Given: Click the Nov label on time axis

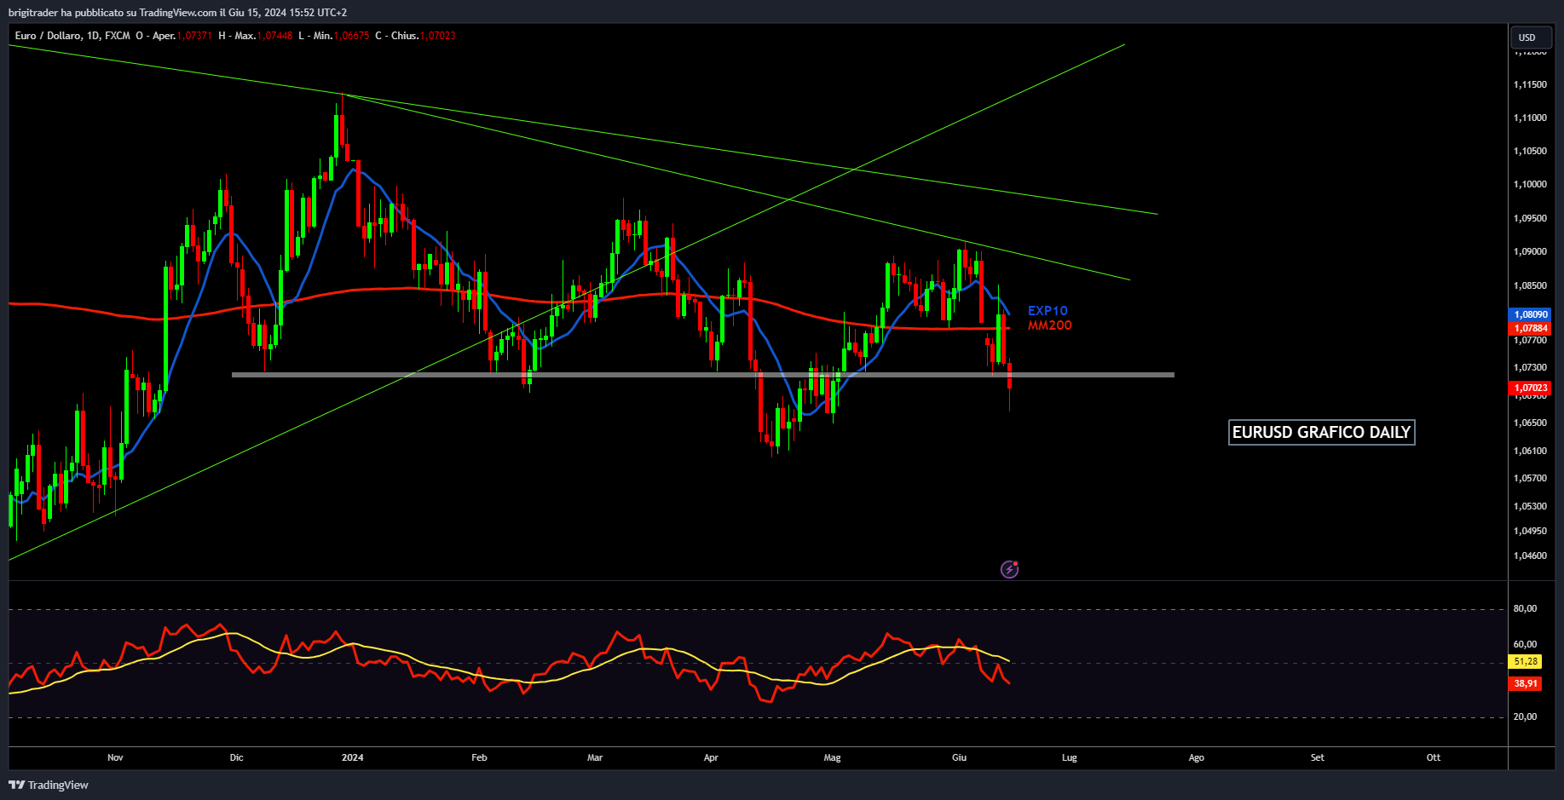Looking at the screenshot, I should 115,757.
